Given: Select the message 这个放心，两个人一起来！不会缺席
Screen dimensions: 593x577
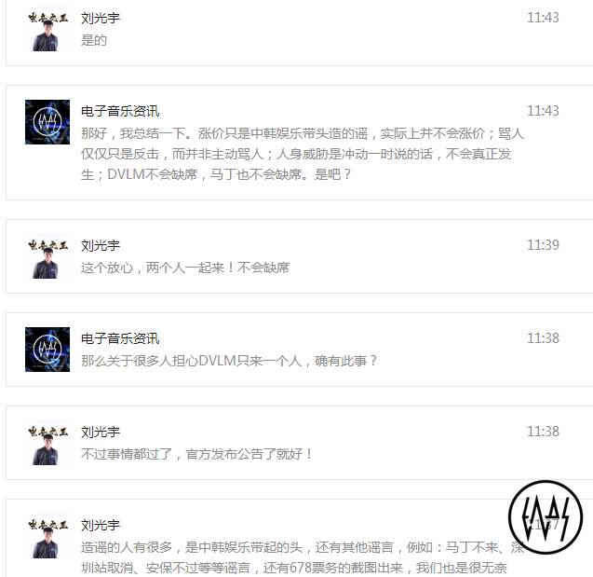Looking at the screenshot, I should click(x=185, y=268).
